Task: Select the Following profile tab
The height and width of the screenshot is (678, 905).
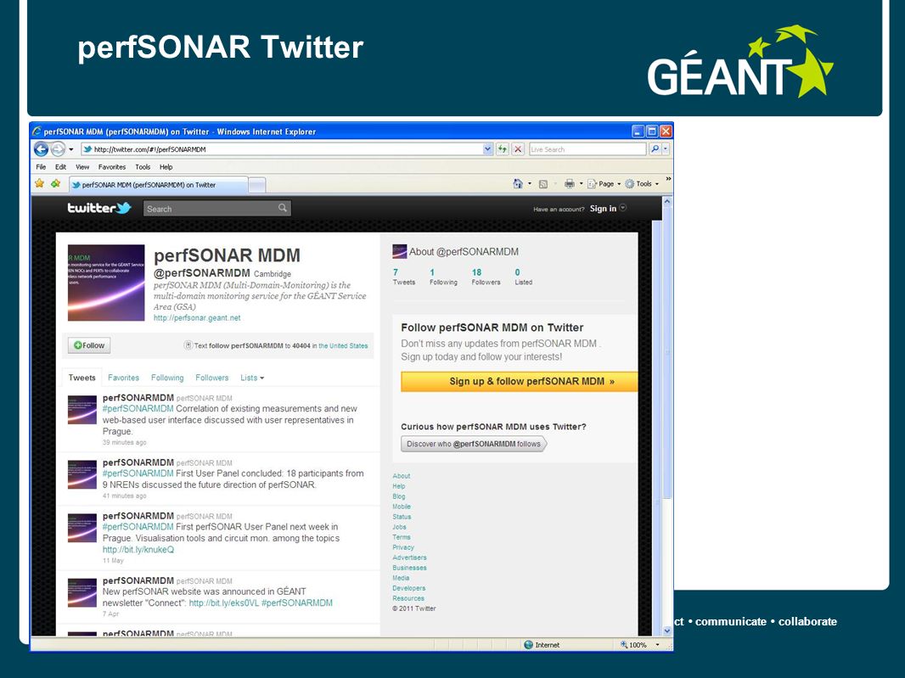Action: tap(167, 378)
